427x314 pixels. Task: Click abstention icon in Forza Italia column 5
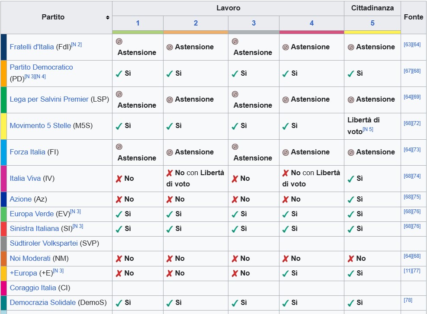coord(351,153)
